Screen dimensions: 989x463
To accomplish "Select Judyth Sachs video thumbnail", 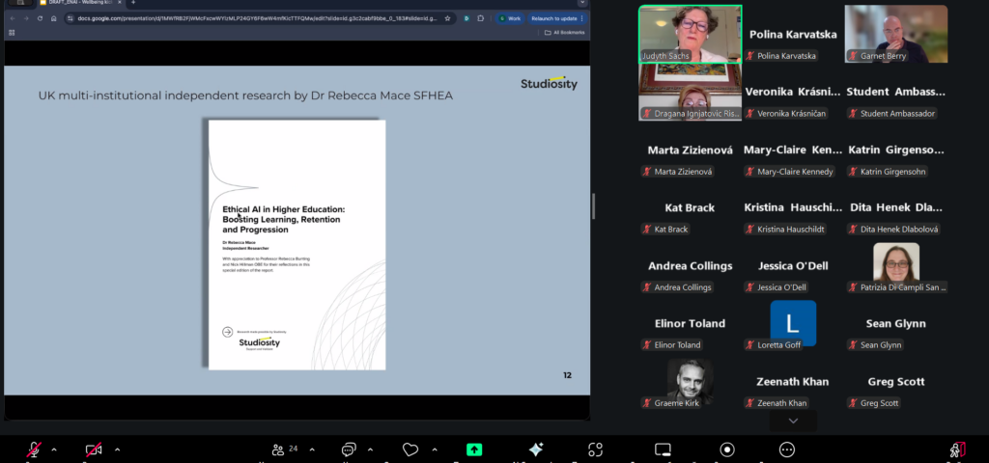I will [x=690, y=33].
